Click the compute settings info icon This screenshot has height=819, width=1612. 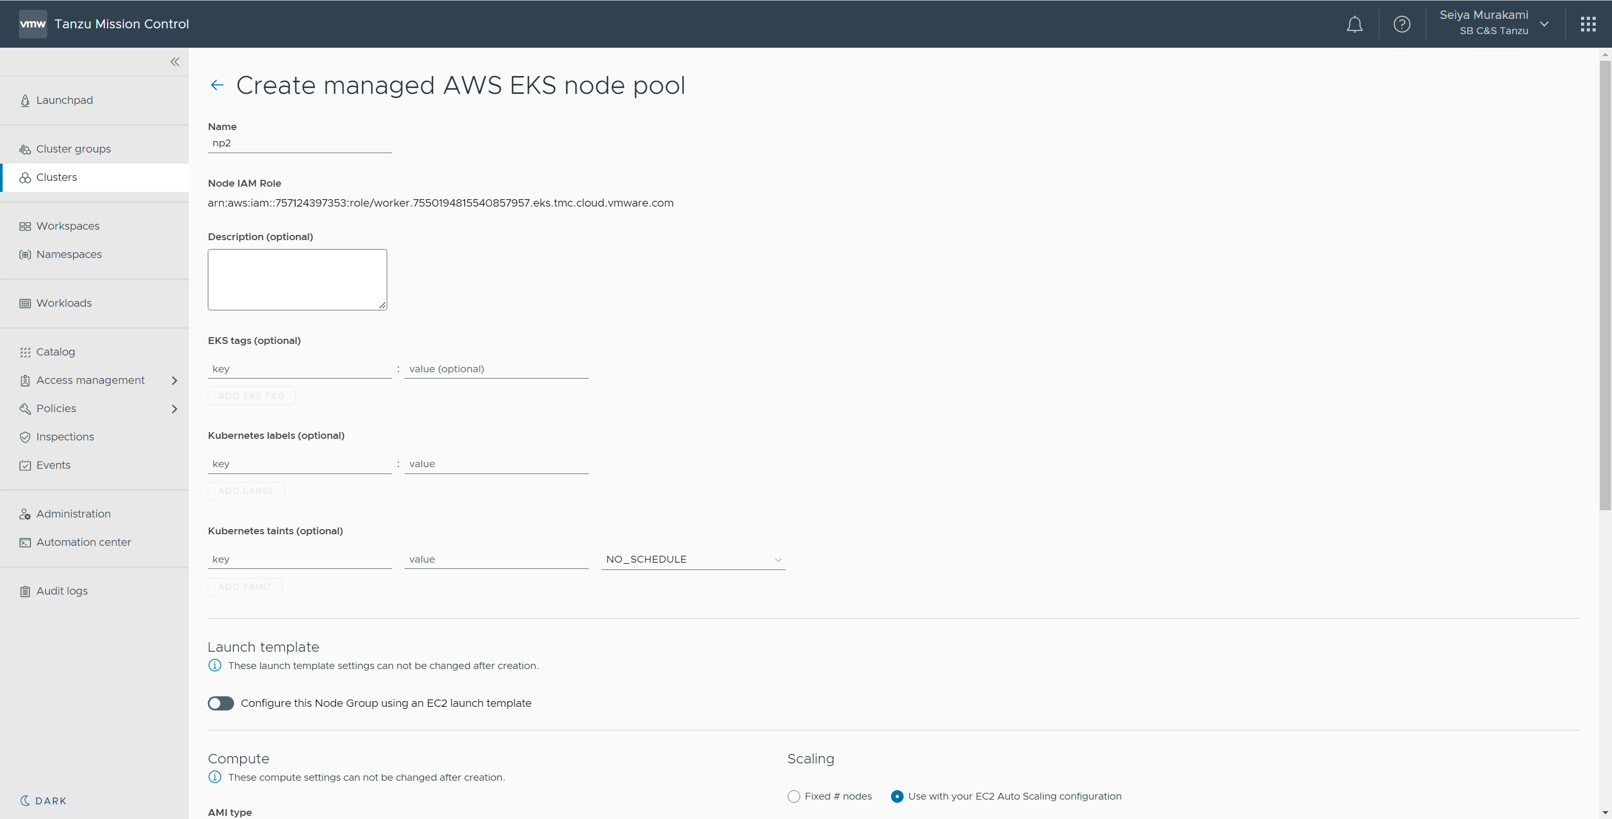tap(215, 777)
